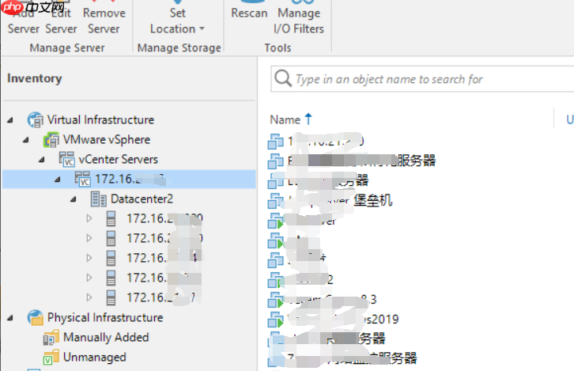Screen dimensions: 574x371
Task: Select Unmanaged in the tree
Action: click(x=94, y=357)
